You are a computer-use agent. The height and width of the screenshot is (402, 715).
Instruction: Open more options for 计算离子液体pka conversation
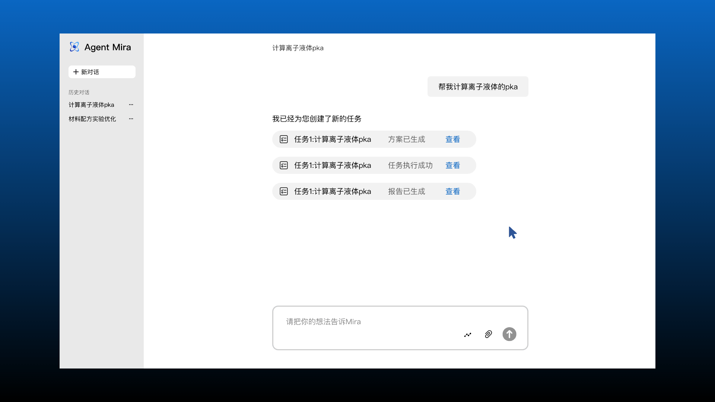pos(131,105)
